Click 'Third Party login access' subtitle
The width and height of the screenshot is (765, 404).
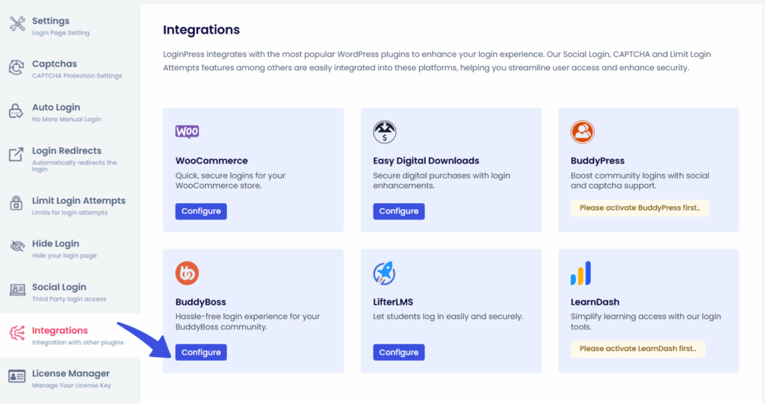pos(69,299)
